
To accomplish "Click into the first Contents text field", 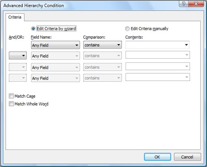I will 154,45.
